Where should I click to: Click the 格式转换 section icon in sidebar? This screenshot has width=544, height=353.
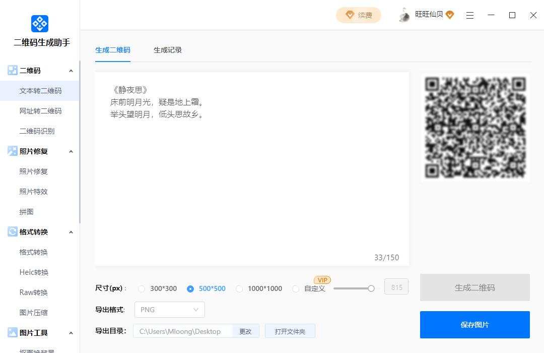coord(13,231)
